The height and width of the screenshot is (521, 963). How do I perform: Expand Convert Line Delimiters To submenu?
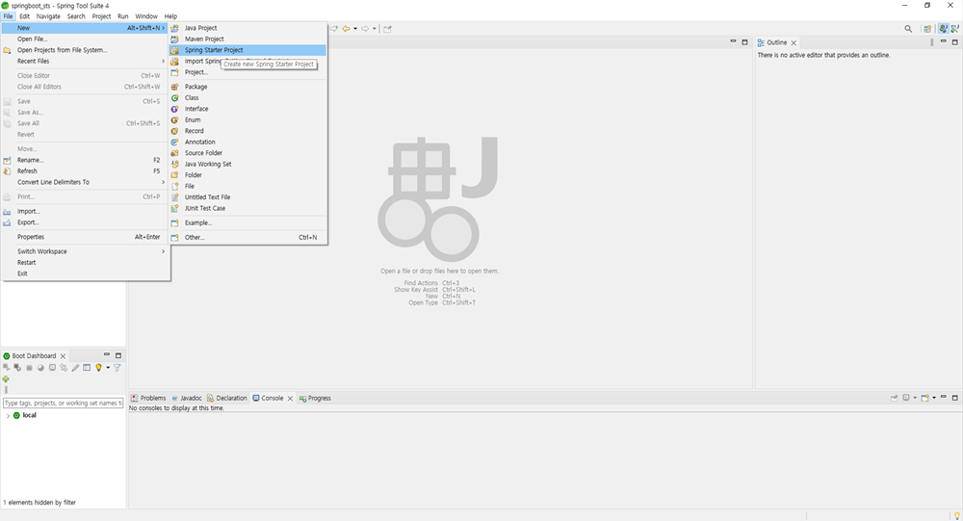pyautogui.click(x=164, y=182)
